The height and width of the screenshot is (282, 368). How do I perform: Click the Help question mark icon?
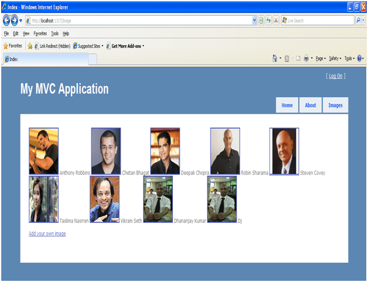(x=359, y=59)
